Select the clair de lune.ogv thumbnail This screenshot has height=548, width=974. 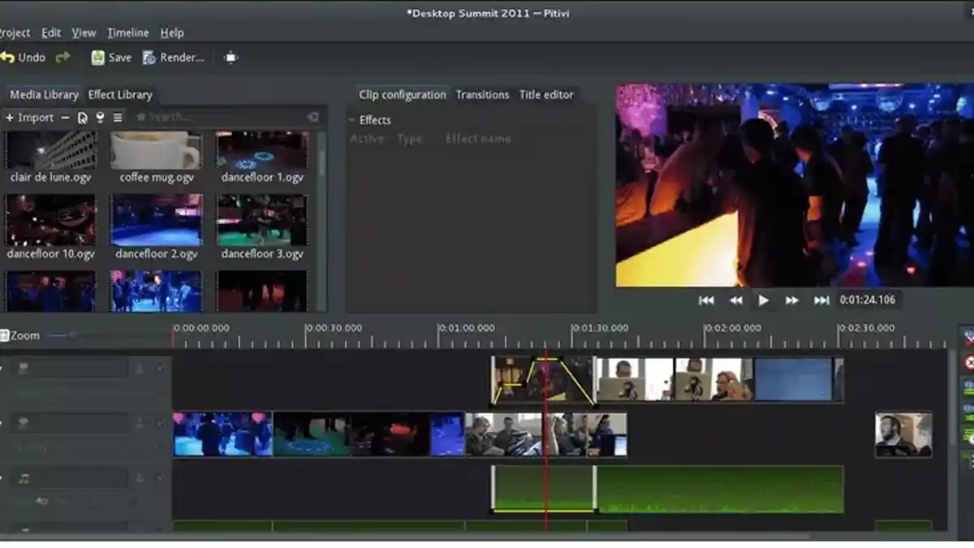(50, 150)
